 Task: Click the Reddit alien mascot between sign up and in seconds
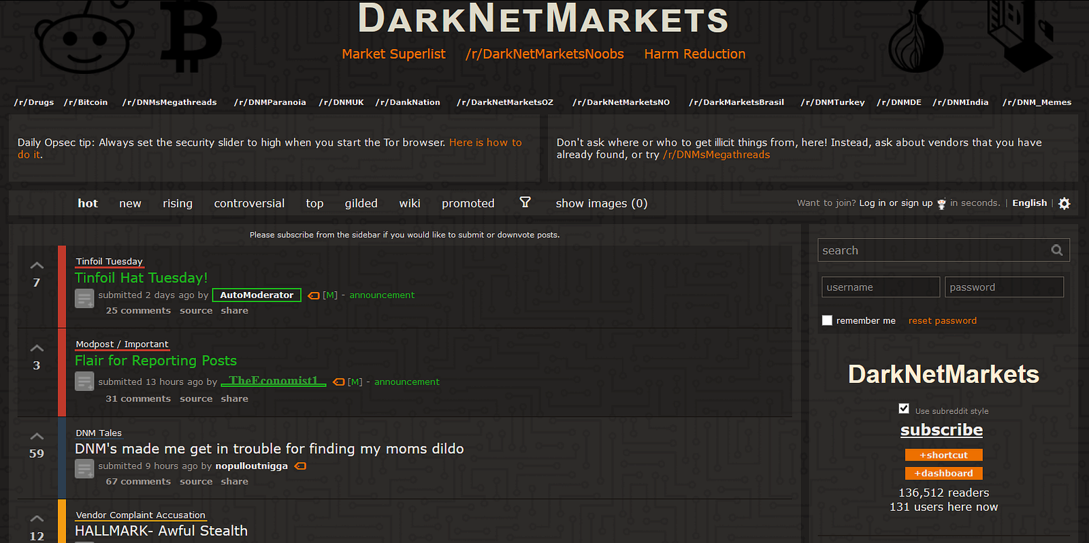click(941, 203)
